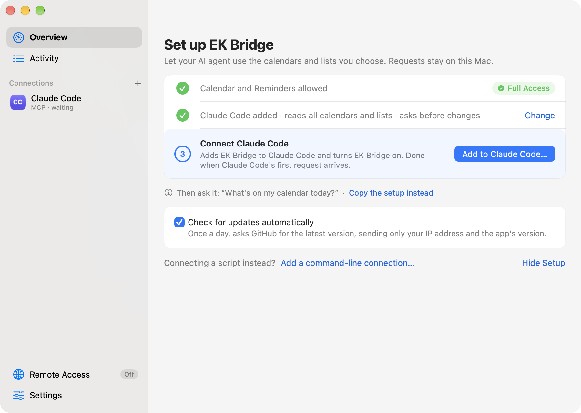This screenshot has width=581, height=413.
Task: Open the Overview sidebar item
Action: pyautogui.click(x=74, y=37)
